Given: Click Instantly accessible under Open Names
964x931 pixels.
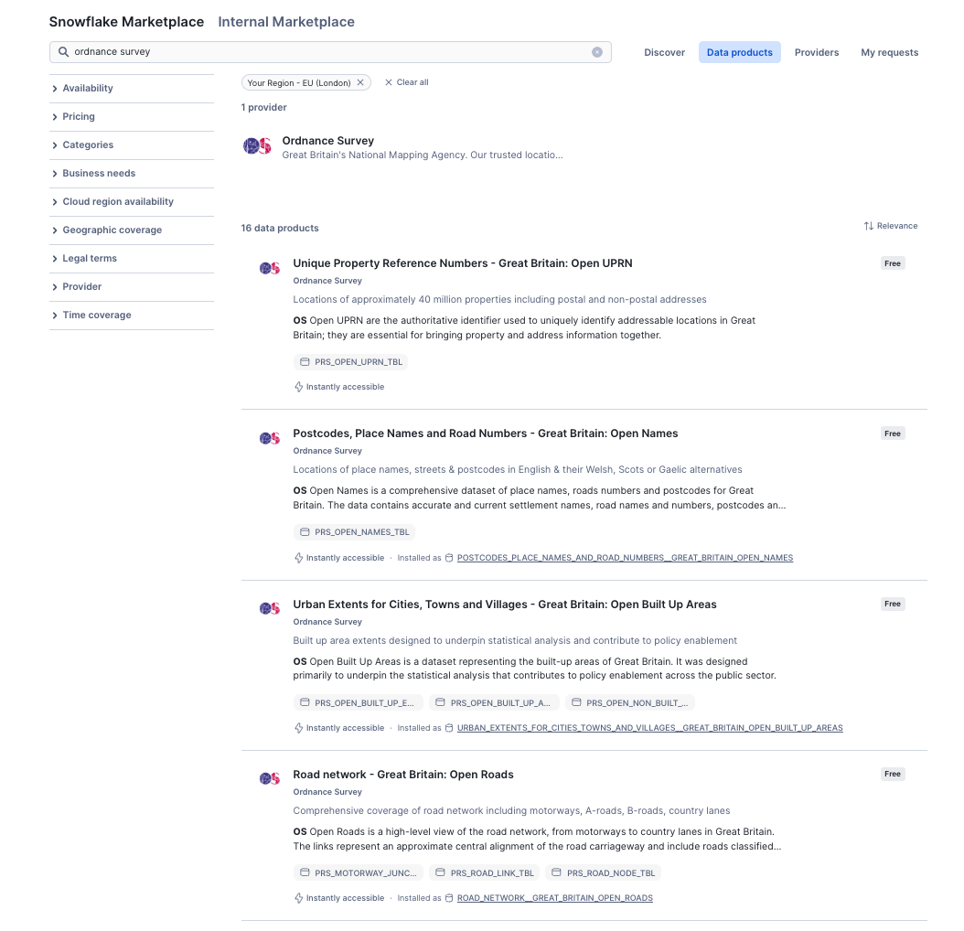Looking at the screenshot, I should 339,558.
